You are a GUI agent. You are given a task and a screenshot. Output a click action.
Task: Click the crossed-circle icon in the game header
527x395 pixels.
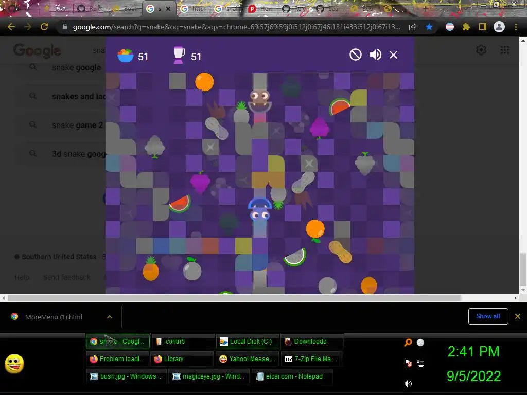point(355,55)
